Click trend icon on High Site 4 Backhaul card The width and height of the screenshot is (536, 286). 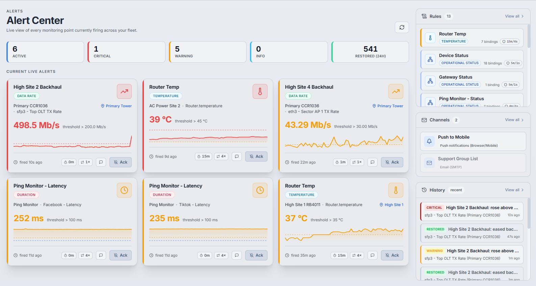396,91
